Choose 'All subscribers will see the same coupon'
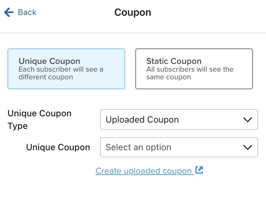Screen dimensions: 266x197 190,73
